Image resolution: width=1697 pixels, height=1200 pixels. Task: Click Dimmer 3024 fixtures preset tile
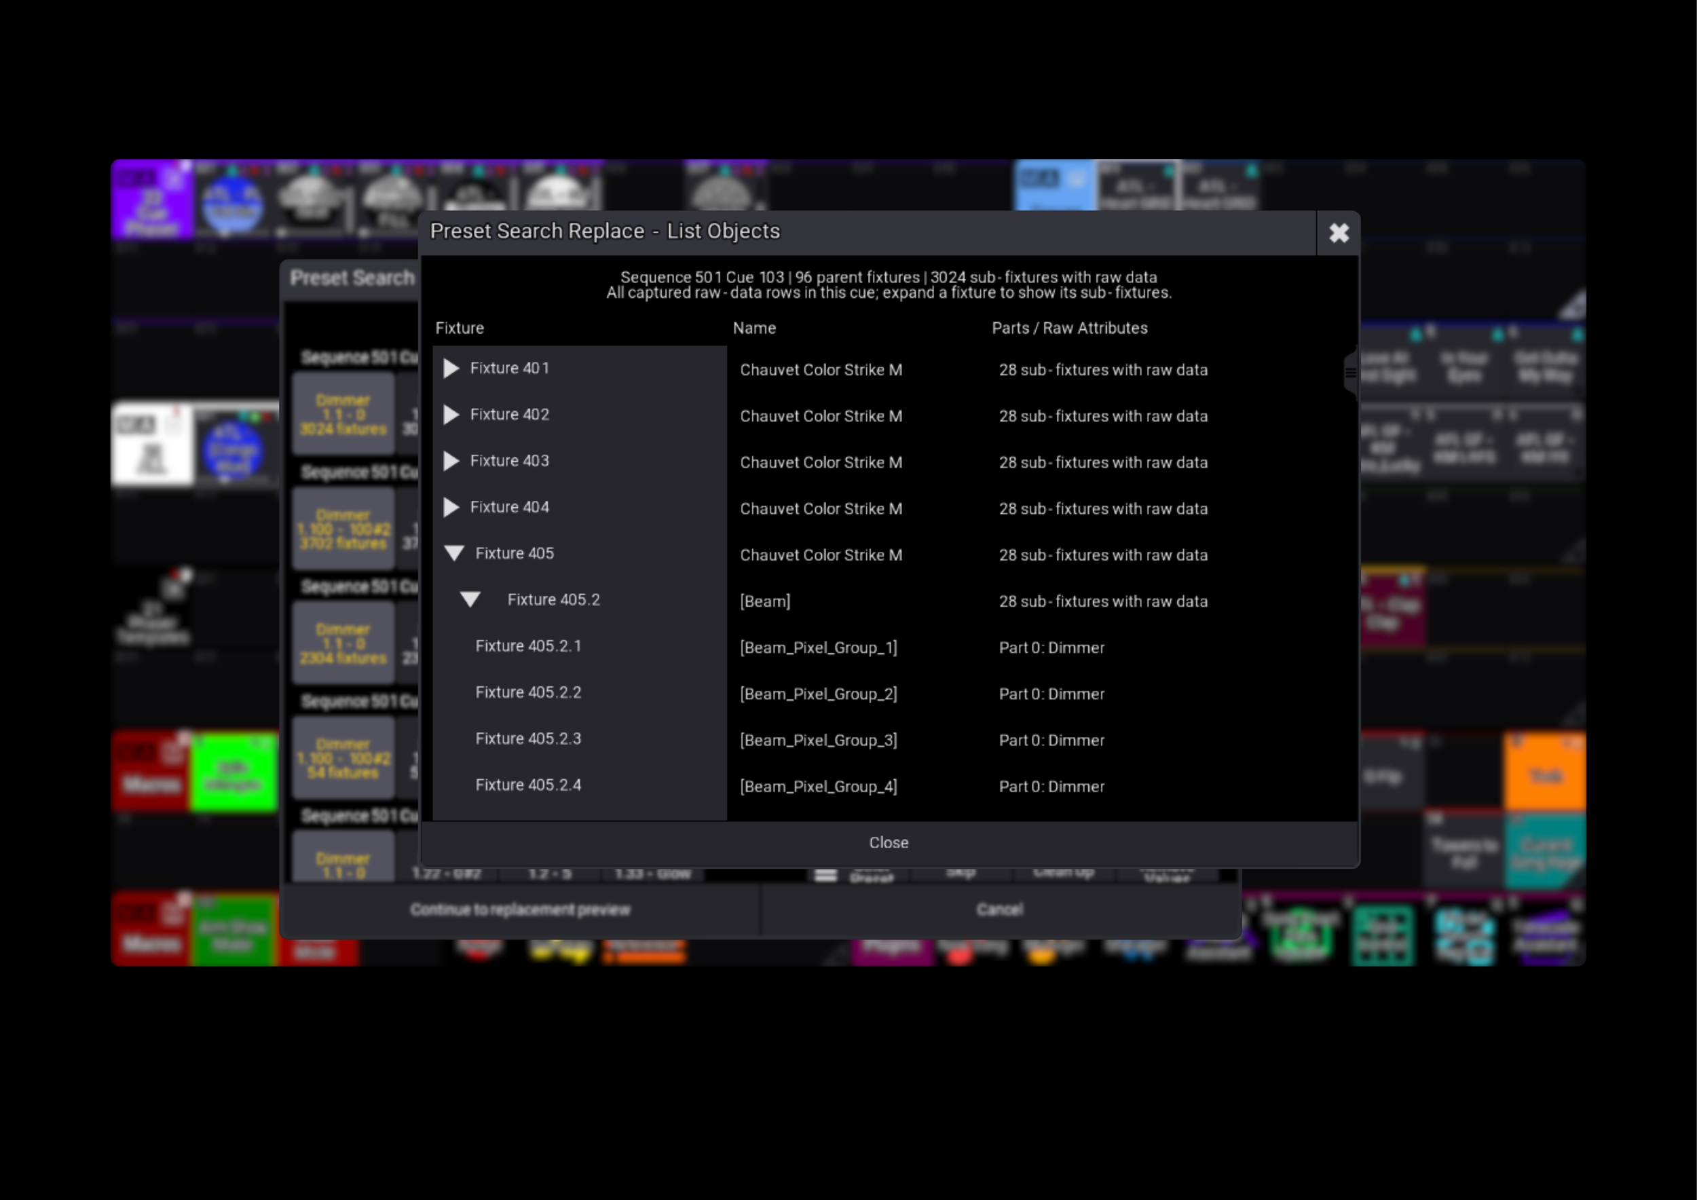point(343,415)
